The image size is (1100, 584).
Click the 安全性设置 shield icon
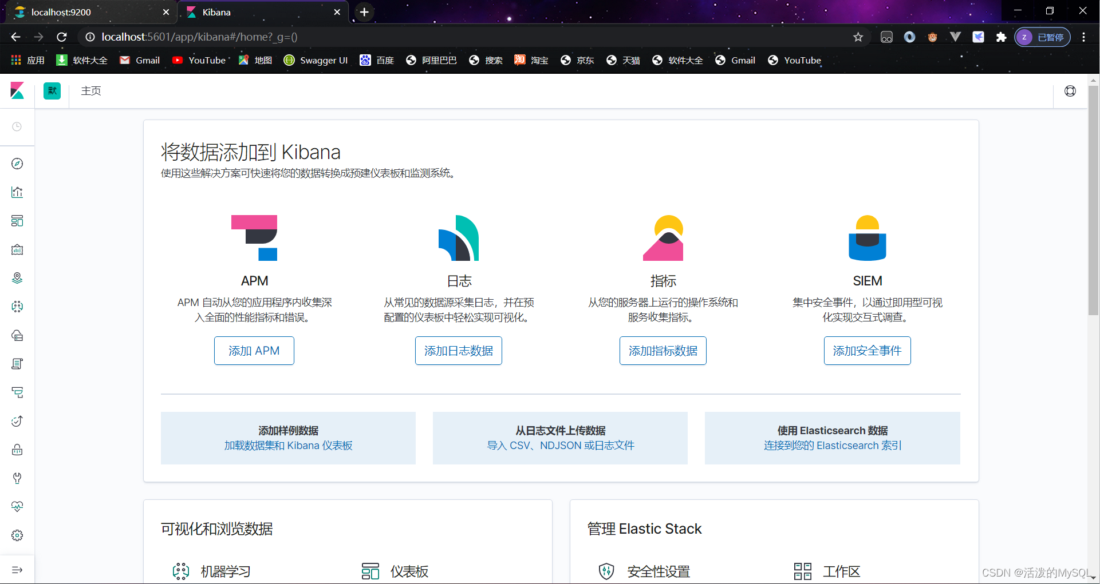coord(606,571)
